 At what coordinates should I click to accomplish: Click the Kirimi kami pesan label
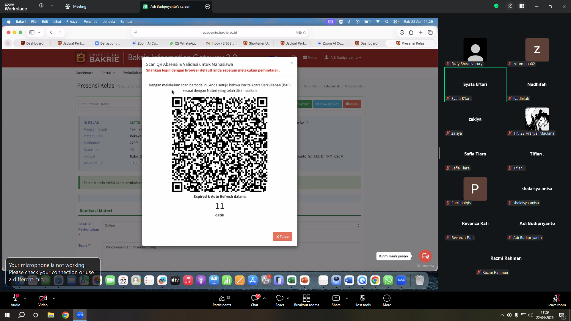[x=393, y=256]
